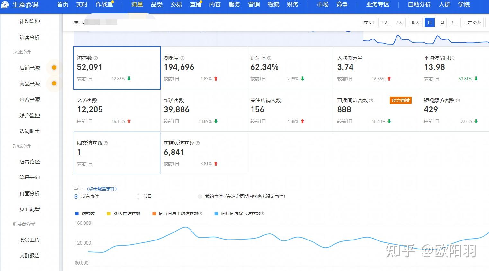The width and height of the screenshot is (489, 271).
Task: Open 首页 in top navigation
Action: tap(63, 4)
